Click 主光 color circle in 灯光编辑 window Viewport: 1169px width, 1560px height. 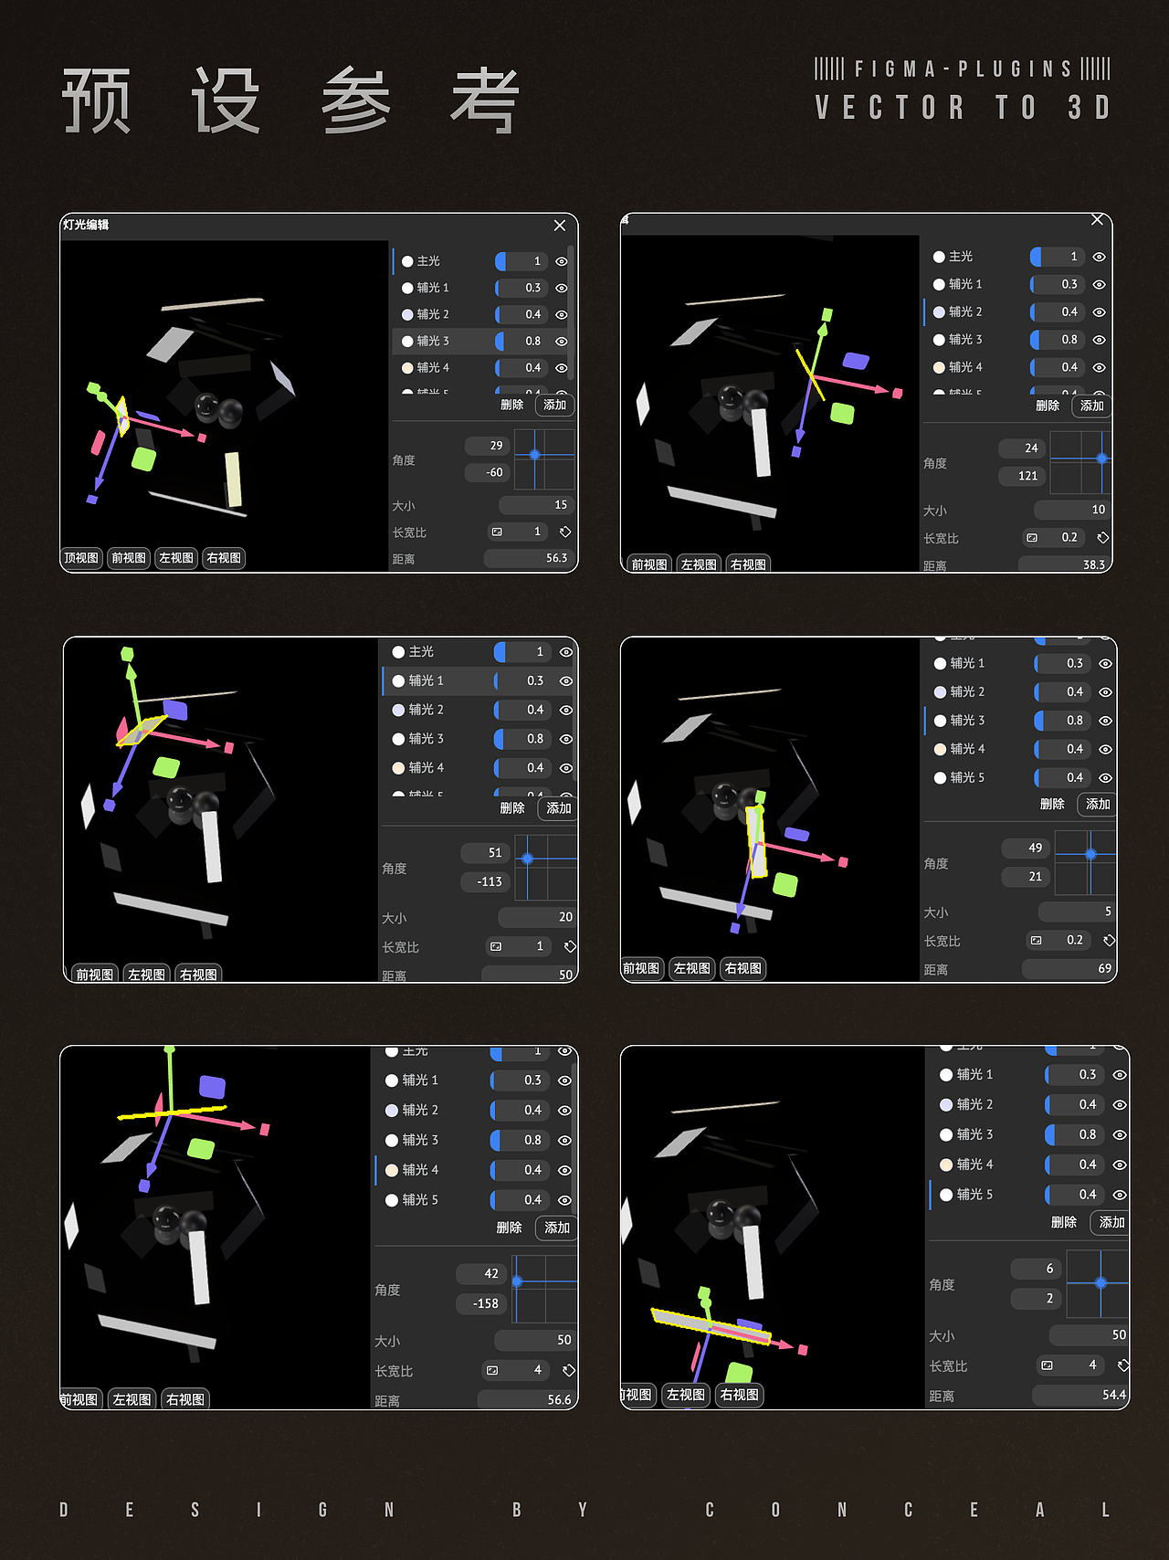point(407,261)
